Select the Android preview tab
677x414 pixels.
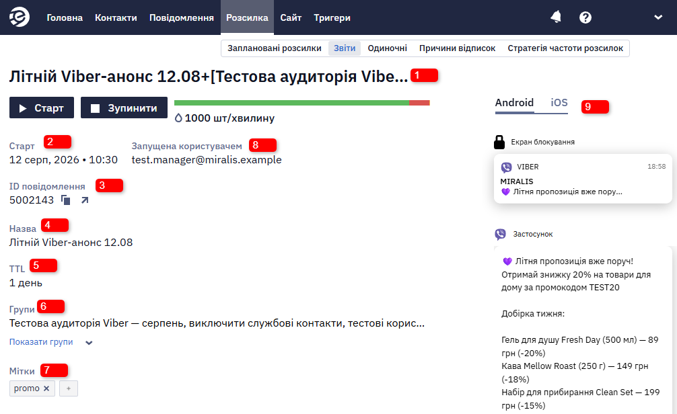(x=514, y=103)
